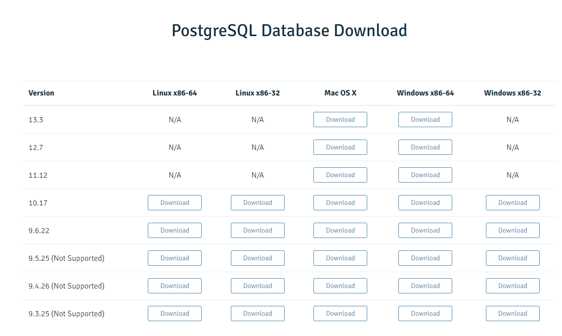
Task: Click the PostgreSQL Database Download heading
Action: click(289, 31)
